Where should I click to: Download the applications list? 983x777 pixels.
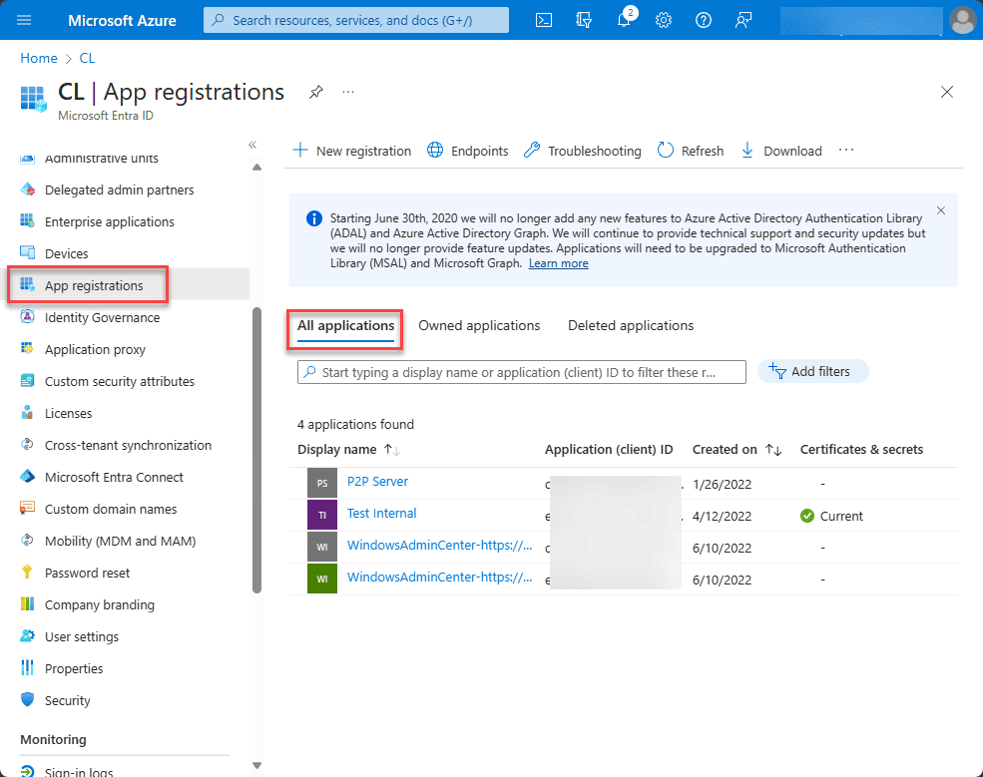point(781,151)
